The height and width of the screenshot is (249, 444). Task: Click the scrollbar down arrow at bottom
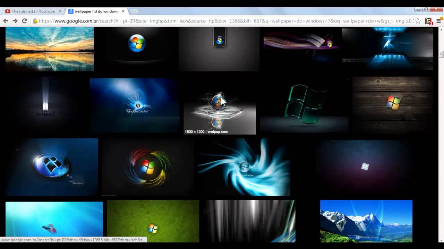(441, 240)
